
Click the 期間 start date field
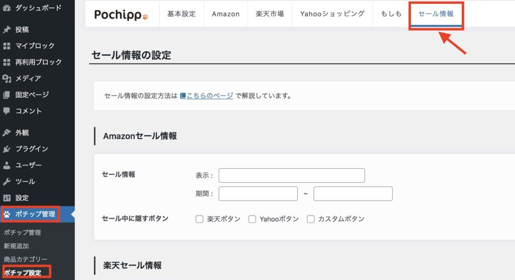pyautogui.click(x=258, y=194)
